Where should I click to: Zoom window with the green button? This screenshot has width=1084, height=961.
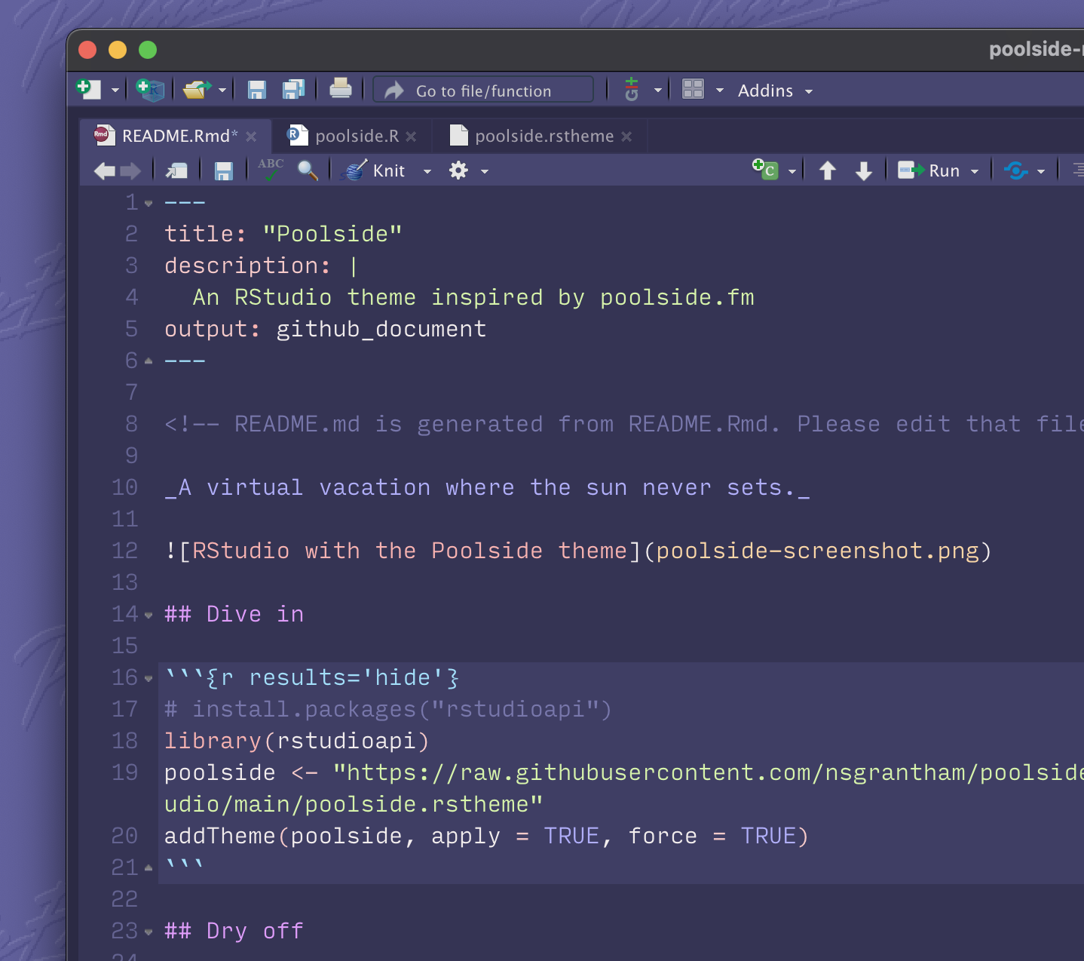(x=148, y=50)
